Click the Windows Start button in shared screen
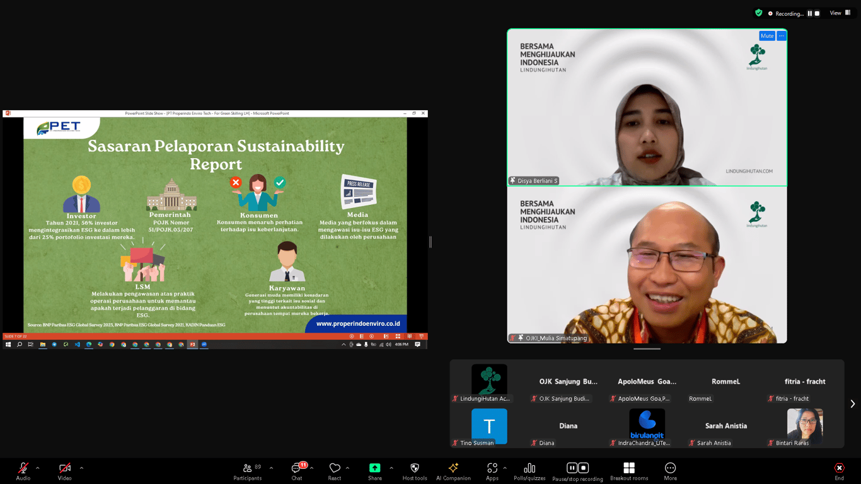 click(x=8, y=345)
